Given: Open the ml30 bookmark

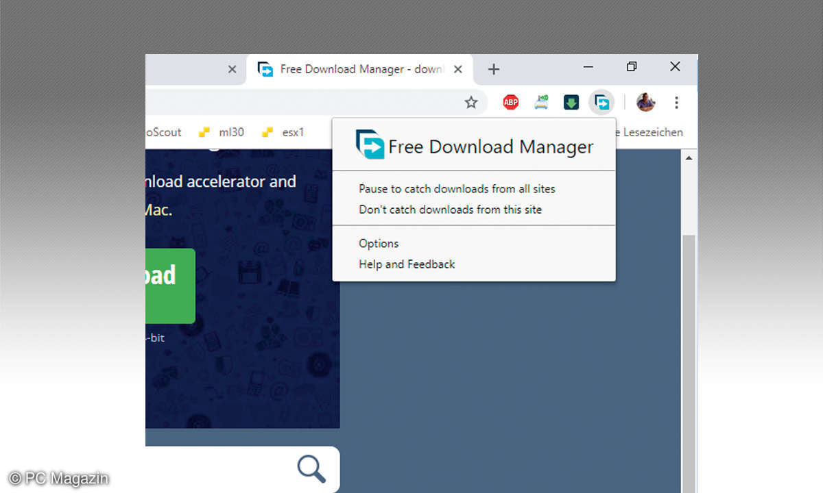Looking at the screenshot, I should (221, 132).
